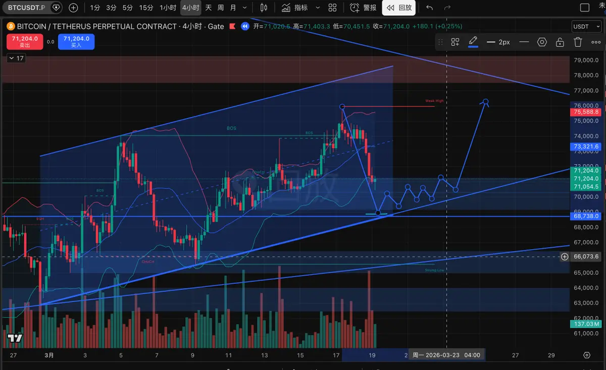The image size is (606, 370).
Task: Click the 周一 2026-03-23 04:00 date label
Action: pyautogui.click(x=446, y=355)
